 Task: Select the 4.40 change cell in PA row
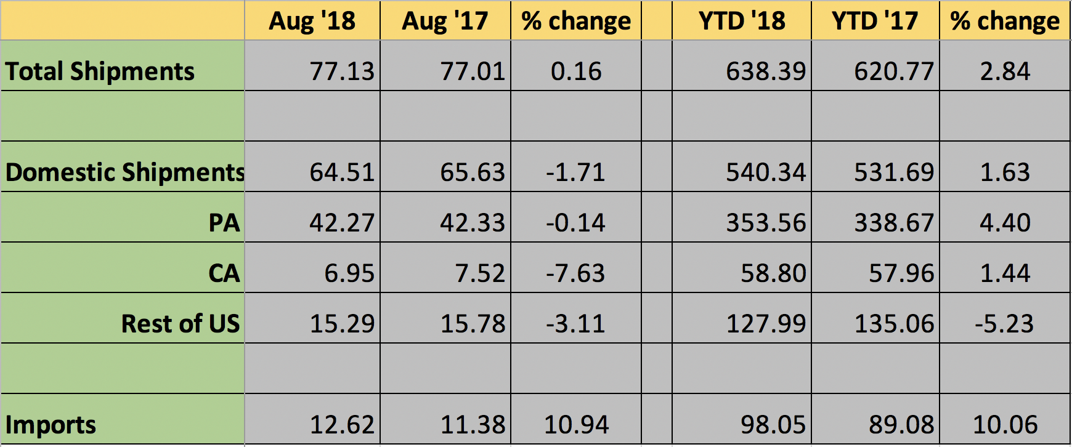click(x=1005, y=222)
